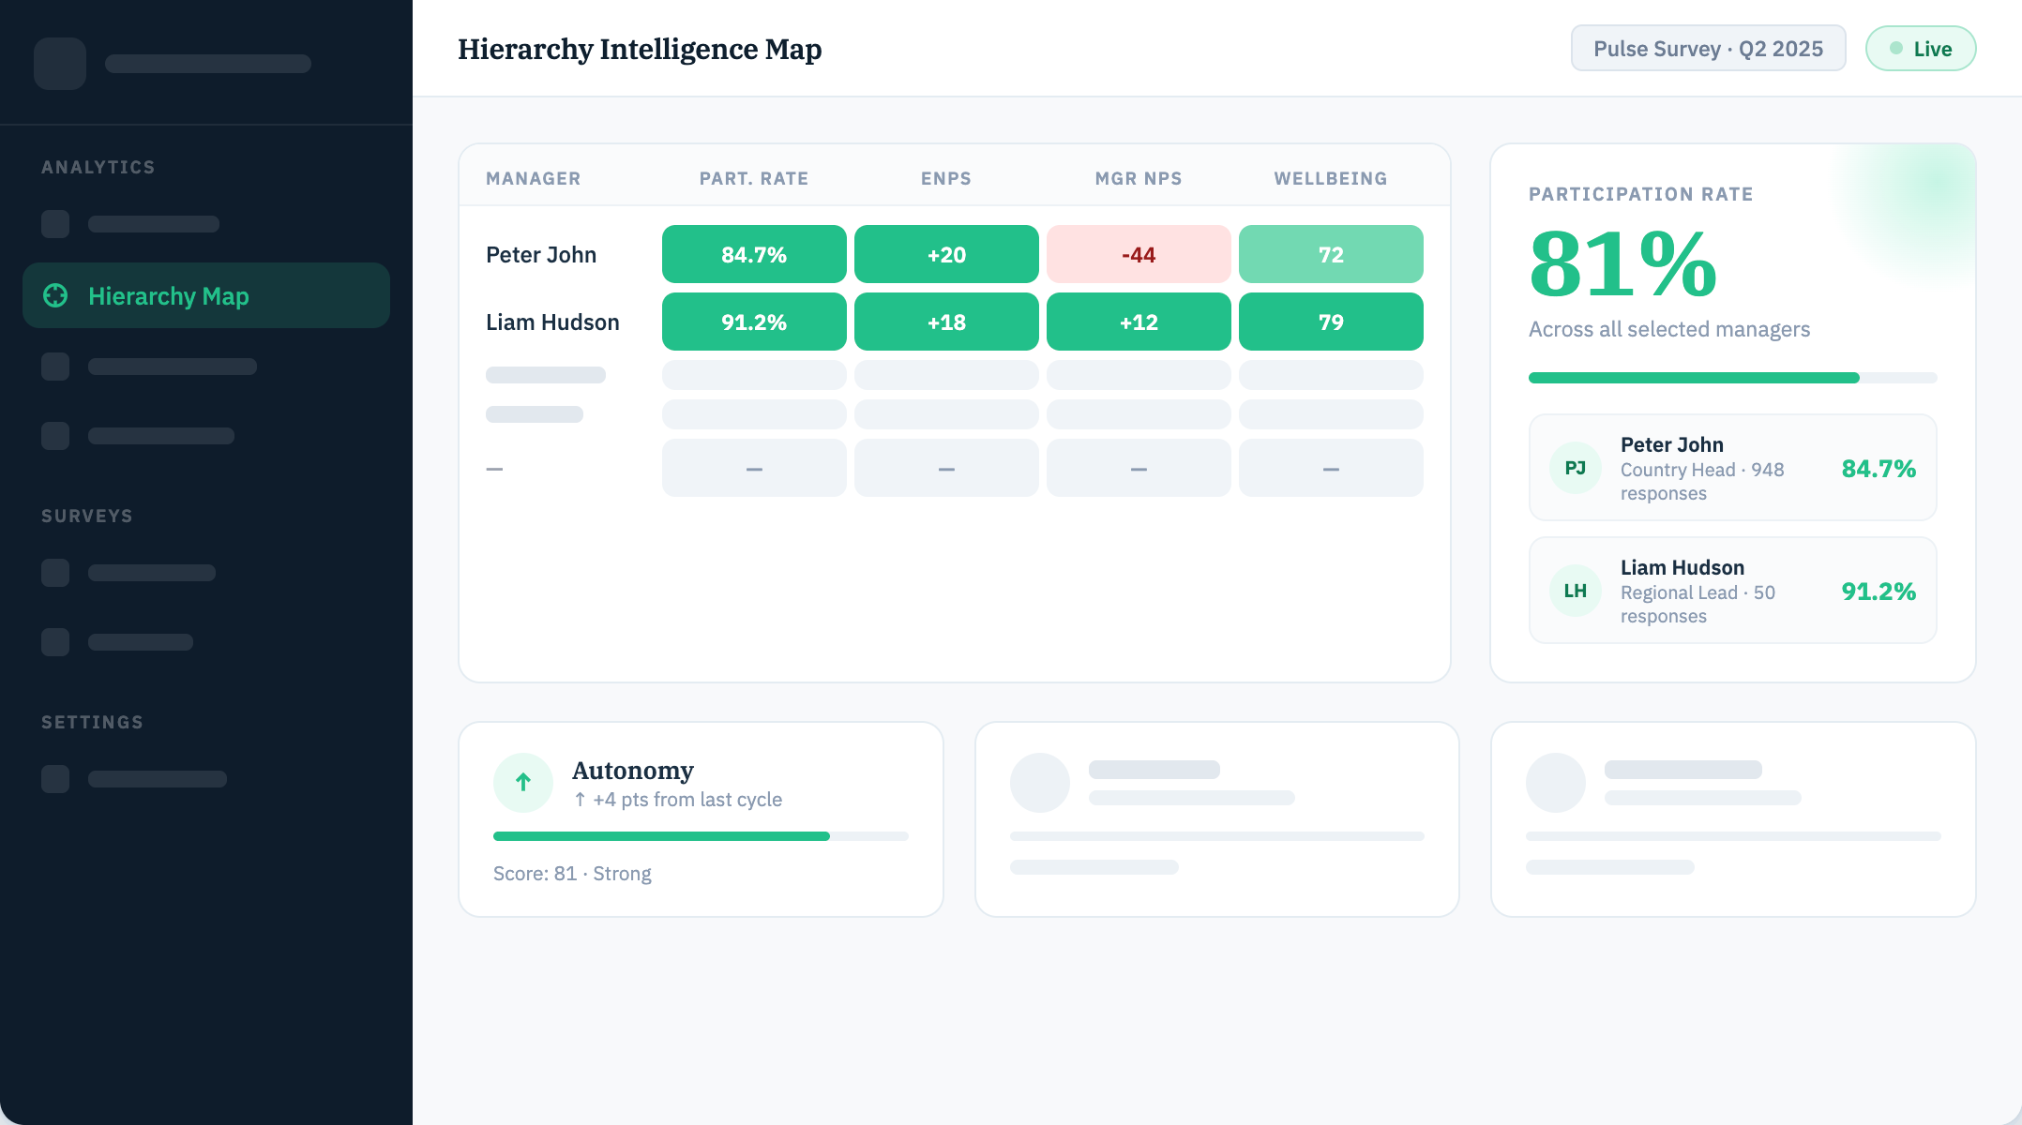Select the MANAGER column header

(533, 177)
